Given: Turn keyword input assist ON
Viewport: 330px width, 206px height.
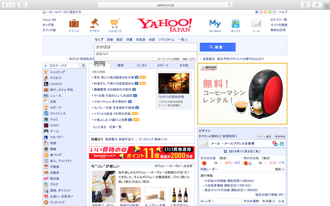Looking at the screenshot, I should click(185, 59).
